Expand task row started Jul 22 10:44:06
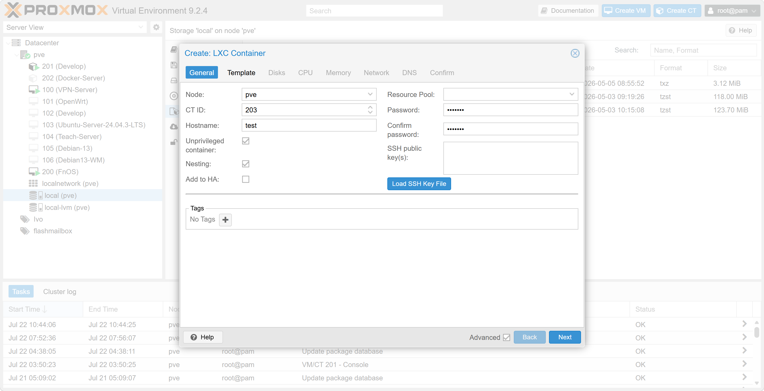The width and height of the screenshot is (764, 391). tap(745, 324)
